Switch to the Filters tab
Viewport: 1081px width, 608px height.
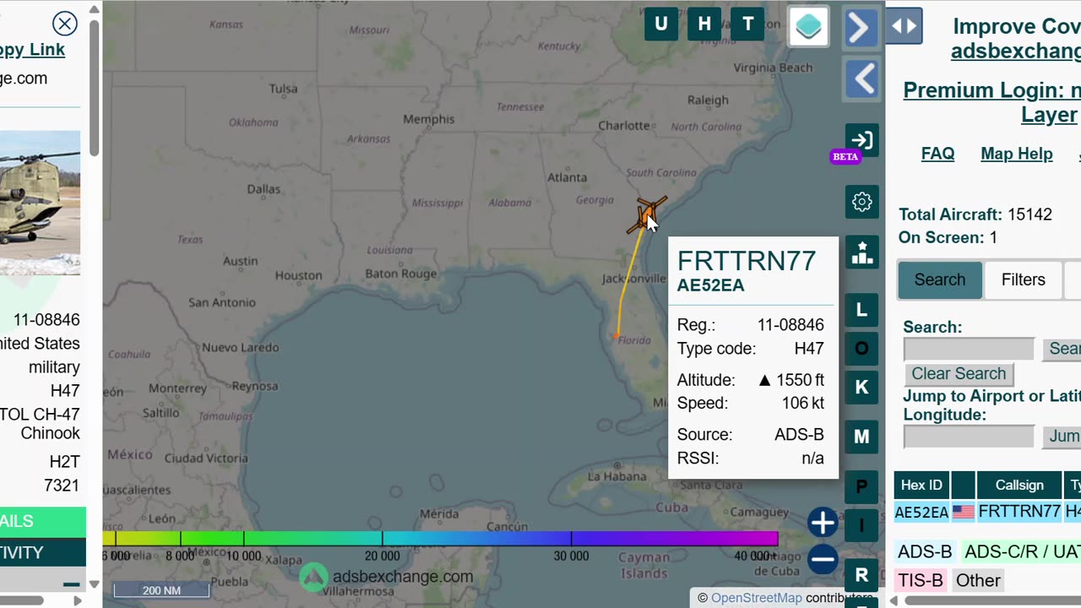[1023, 280]
